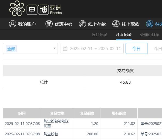
Task: Switch to 往来记录 tab
Action: (124, 35)
